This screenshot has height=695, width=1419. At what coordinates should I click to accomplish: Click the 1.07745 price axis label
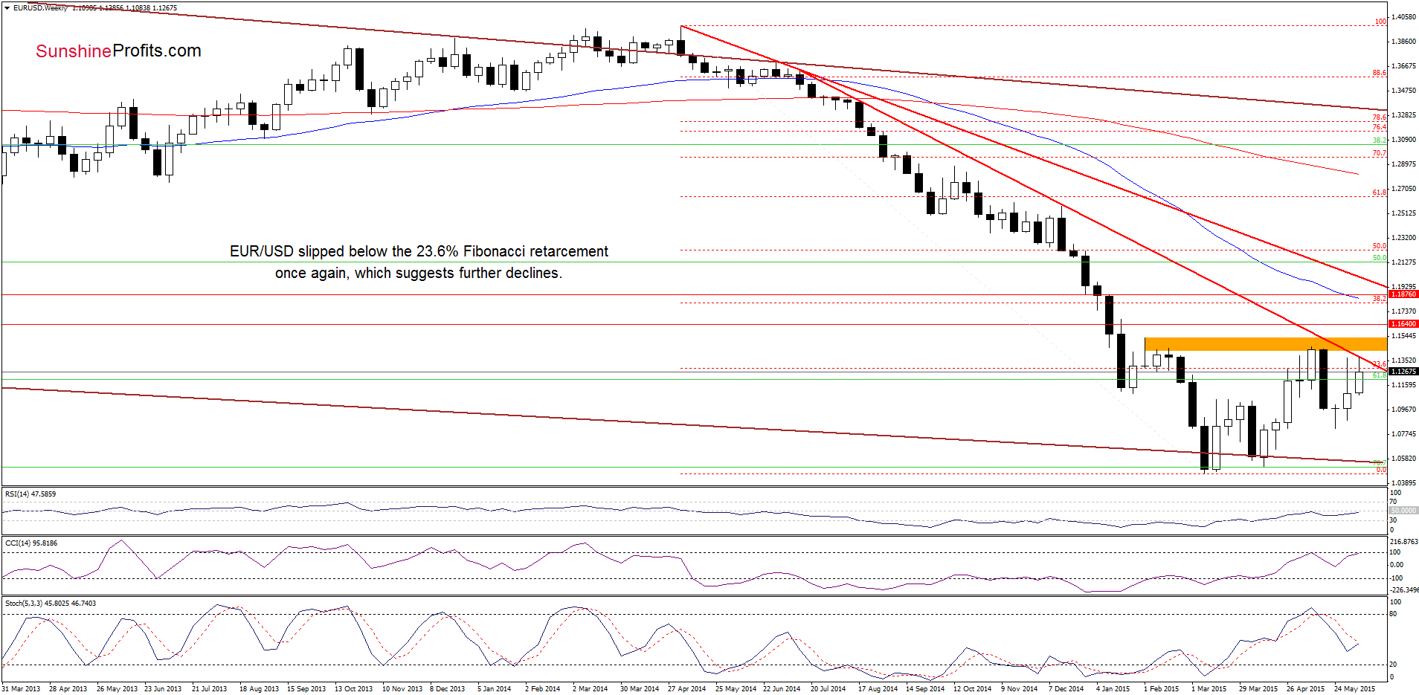point(1403,434)
